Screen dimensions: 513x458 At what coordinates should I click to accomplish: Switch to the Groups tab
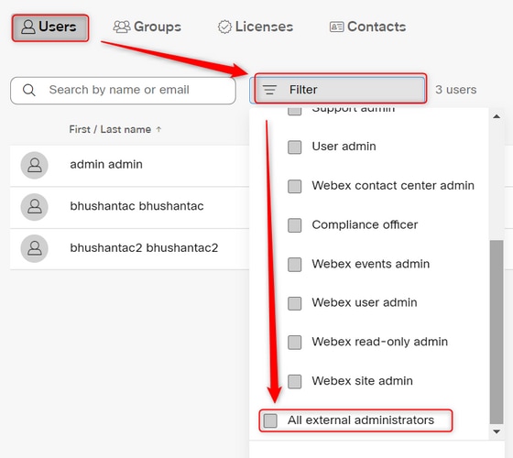click(147, 27)
